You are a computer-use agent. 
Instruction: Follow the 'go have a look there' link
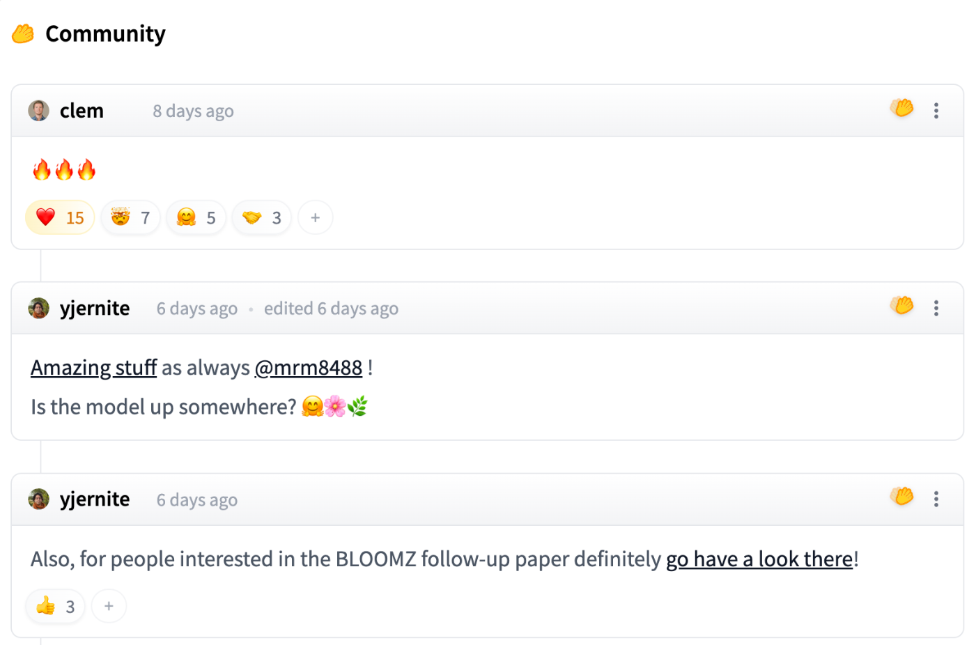pos(759,559)
